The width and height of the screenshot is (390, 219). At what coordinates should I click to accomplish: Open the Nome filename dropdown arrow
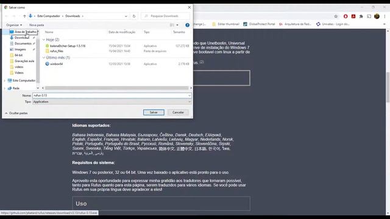190,96
